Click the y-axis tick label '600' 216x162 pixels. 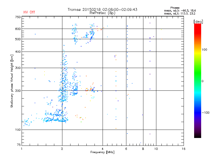coord(18,29)
